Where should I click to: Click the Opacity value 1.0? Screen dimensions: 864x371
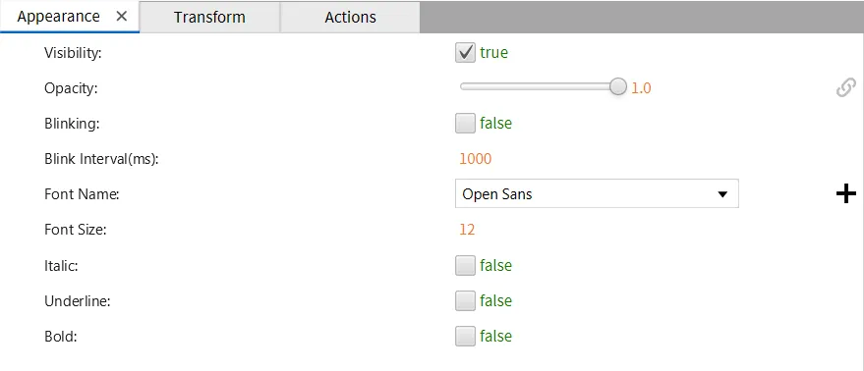tap(641, 88)
